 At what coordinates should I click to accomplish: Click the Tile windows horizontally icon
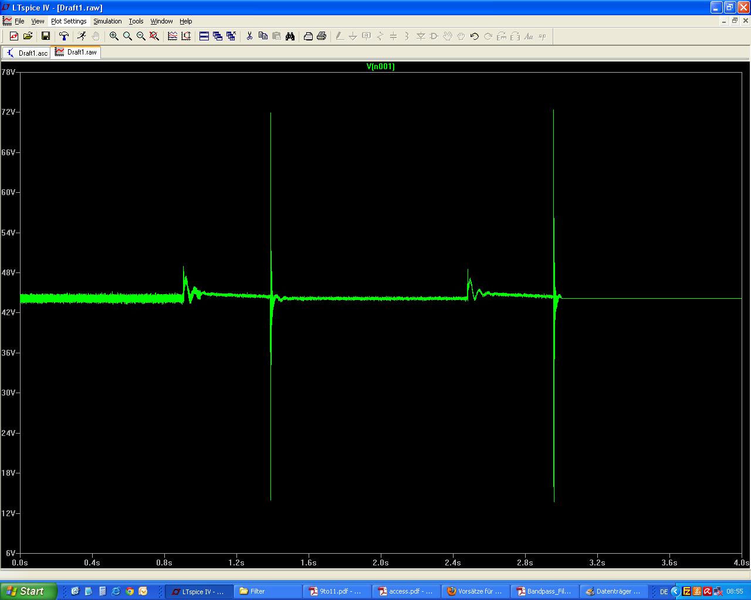pos(204,36)
